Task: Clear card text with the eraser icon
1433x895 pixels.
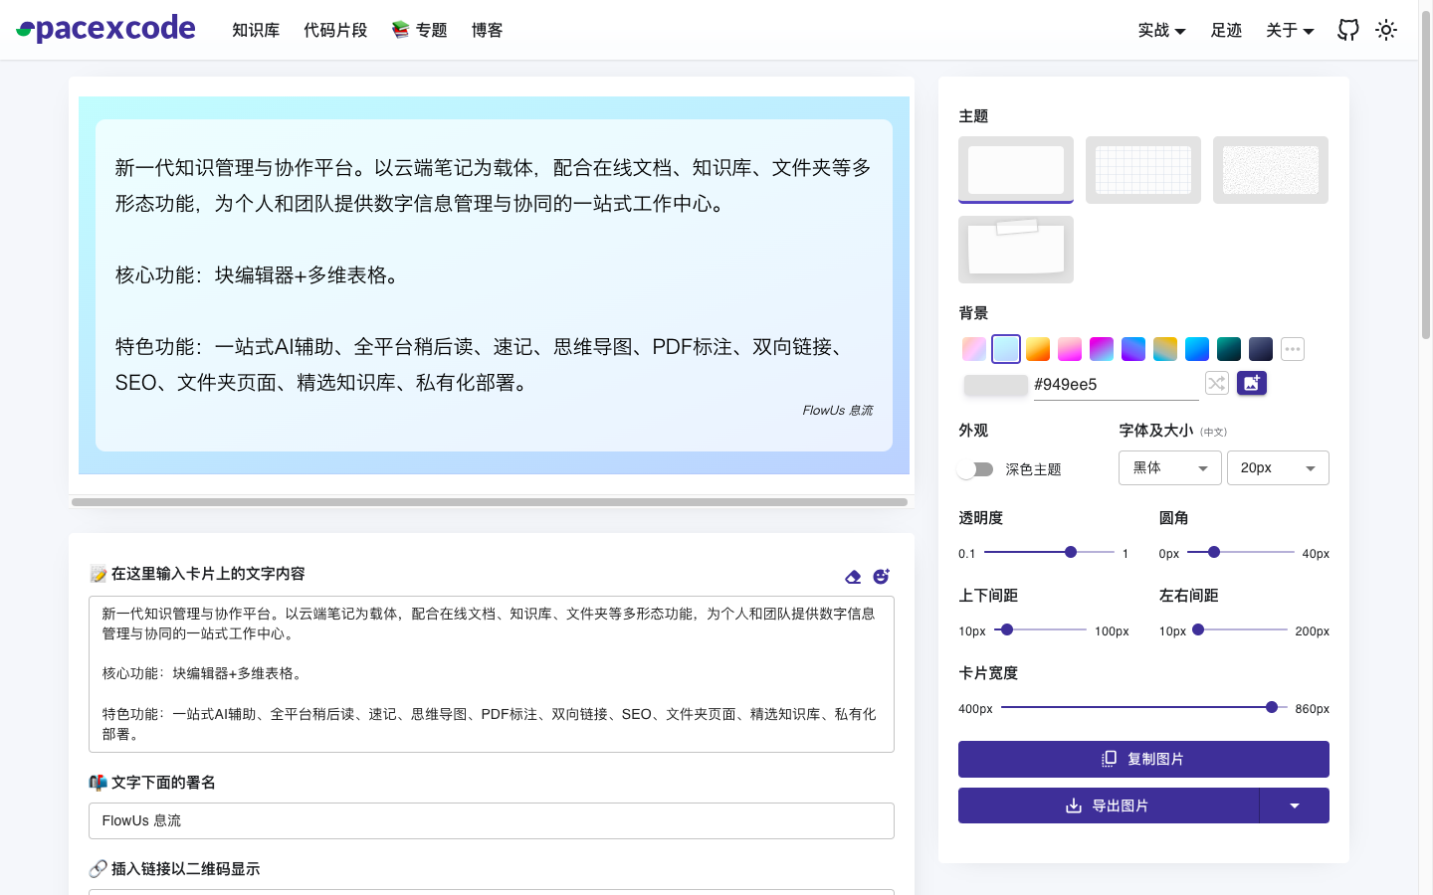Action: click(853, 576)
